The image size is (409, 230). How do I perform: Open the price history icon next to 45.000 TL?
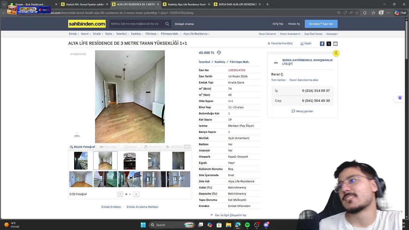[x=219, y=53]
